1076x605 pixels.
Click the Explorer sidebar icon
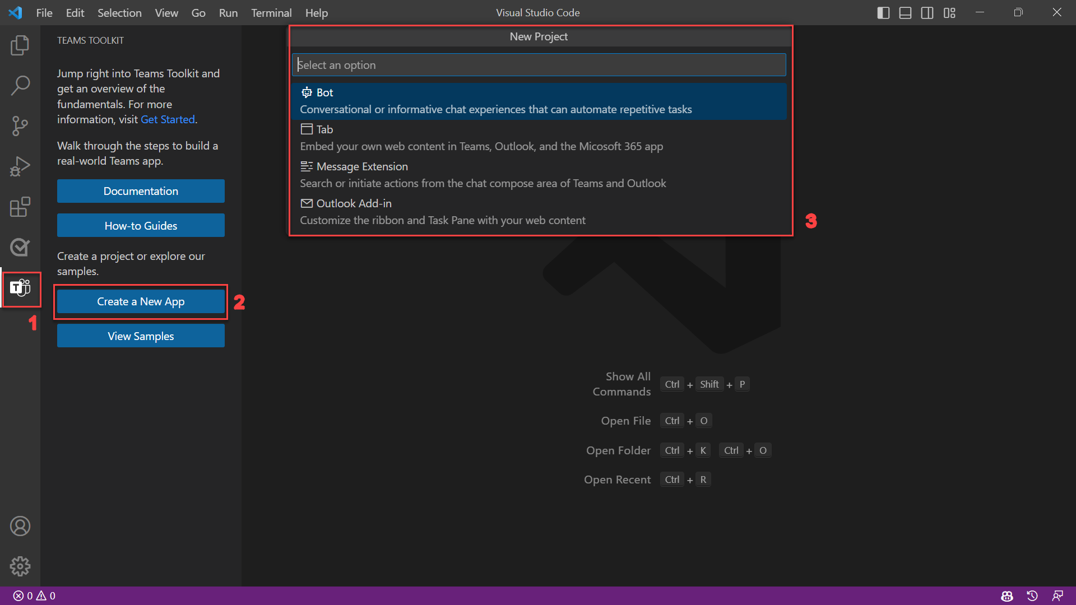20,46
